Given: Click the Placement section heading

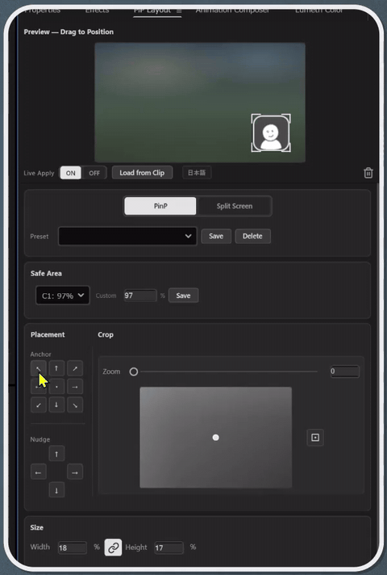Looking at the screenshot, I should pos(48,334).
